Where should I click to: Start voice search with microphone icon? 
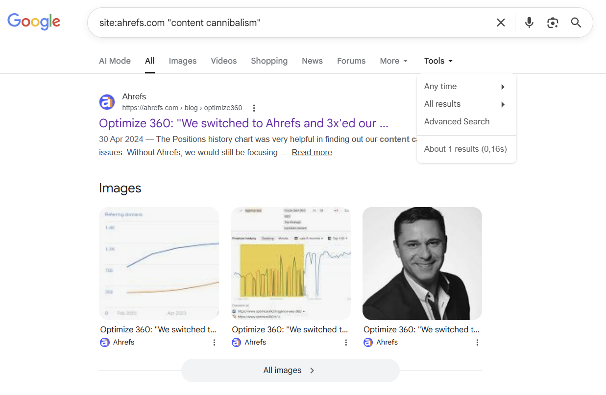pos(529,23)
